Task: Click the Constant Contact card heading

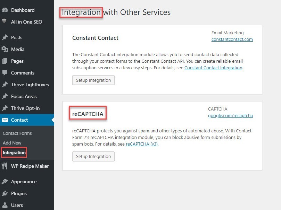Action: (95, 38)
